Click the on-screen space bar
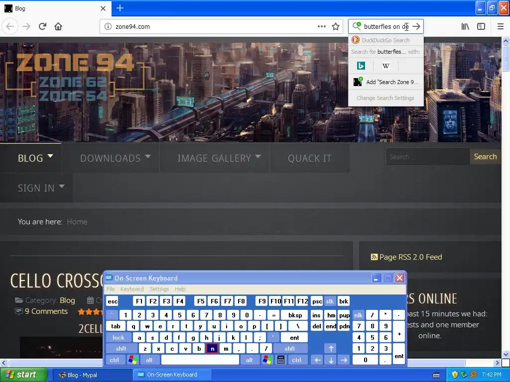The width and height of the screenshot is (510, 382). tap(200, 360)
